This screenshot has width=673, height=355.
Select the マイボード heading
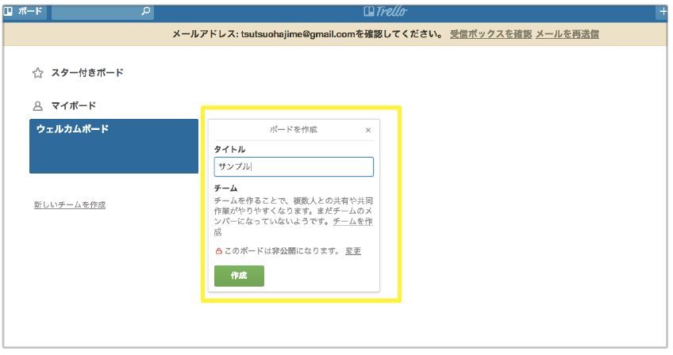point(74,105)
